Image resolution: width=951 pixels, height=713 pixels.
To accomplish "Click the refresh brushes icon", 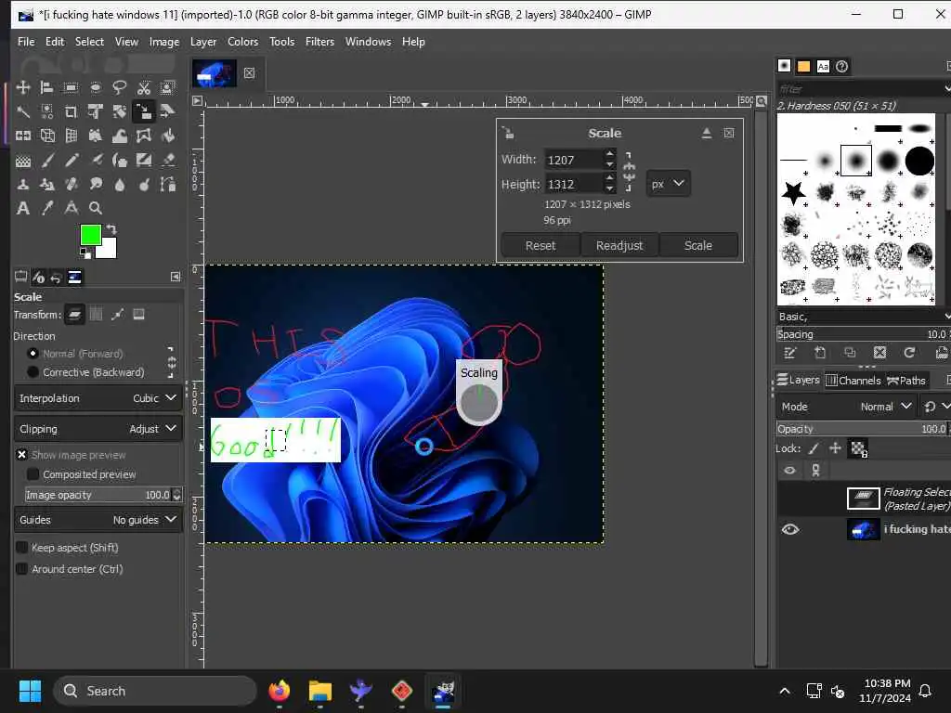I will coord(908,353).
